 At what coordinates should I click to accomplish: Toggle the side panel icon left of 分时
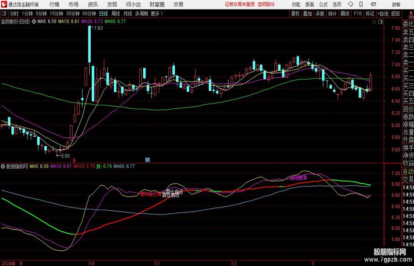click(x=4, y=14)
